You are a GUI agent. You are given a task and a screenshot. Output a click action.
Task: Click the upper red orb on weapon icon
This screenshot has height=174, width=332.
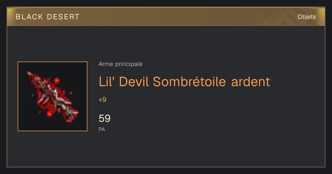57,81
